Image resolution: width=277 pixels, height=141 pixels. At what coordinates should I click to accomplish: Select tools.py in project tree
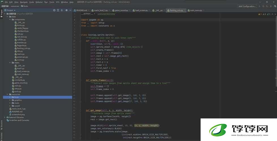coord(17,92)
